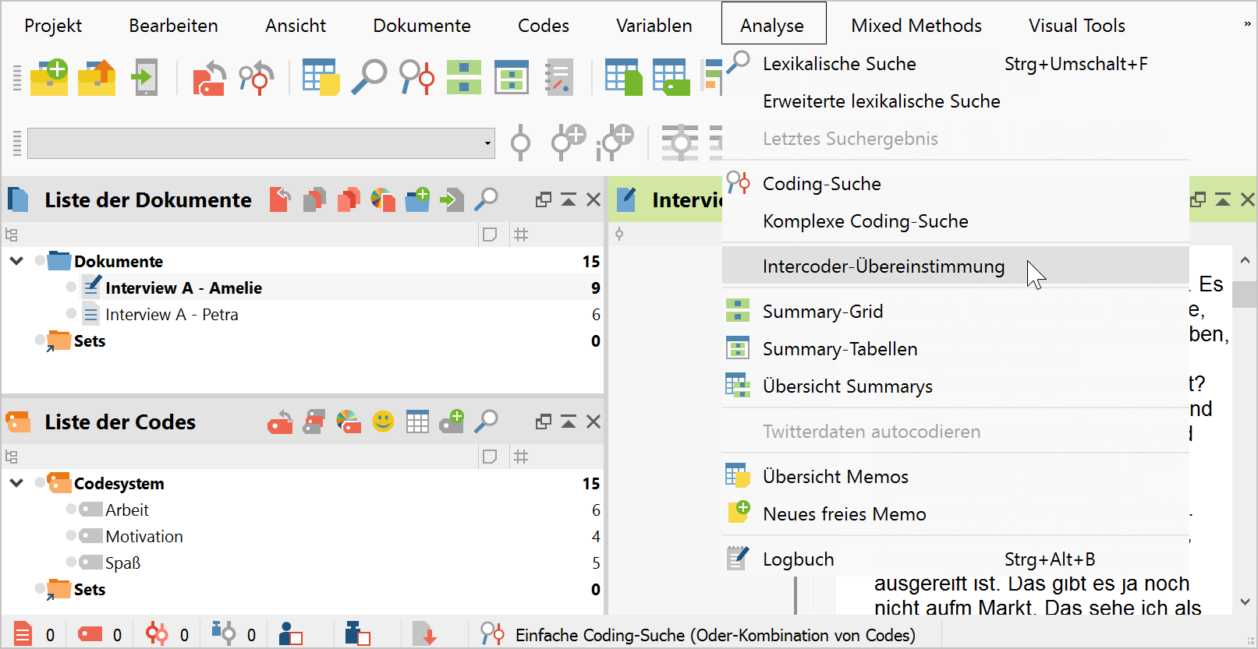Activate the Motivation code via its circle
The image size is (1258, 649).
(x=71, y=536)
